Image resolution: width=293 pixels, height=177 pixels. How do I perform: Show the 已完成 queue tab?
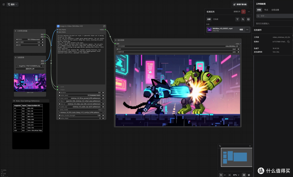[x=216, y=19]
